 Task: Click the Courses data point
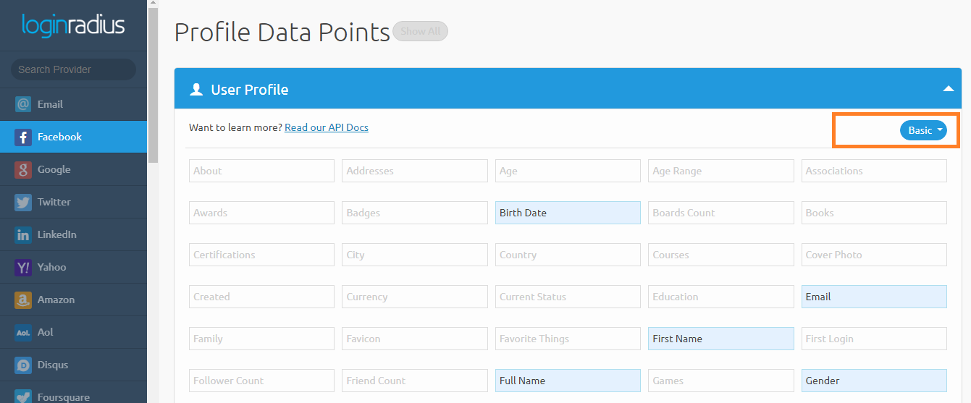[721, 255]
